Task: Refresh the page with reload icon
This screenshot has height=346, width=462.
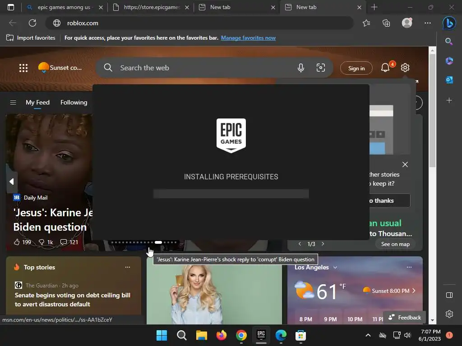Action: (x=32, y=23)
